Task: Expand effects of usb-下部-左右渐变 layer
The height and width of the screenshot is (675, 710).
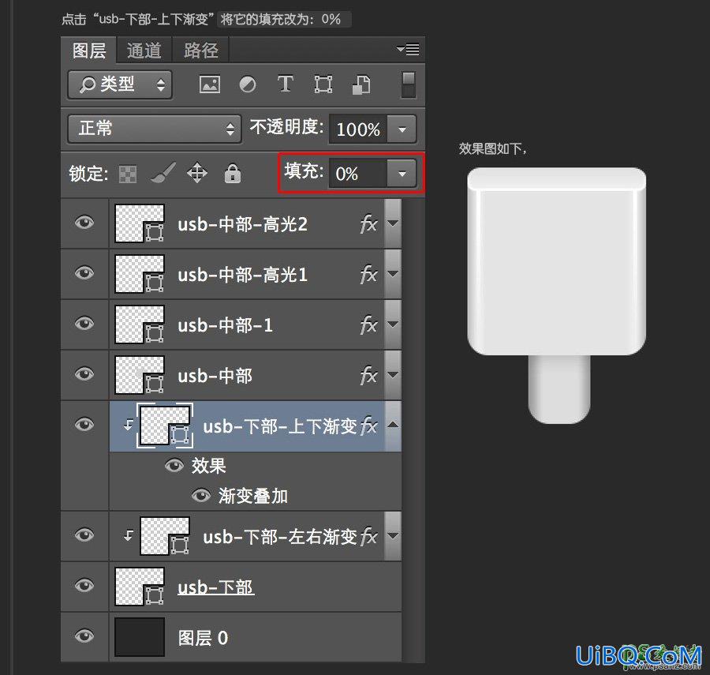Action: 393,536
